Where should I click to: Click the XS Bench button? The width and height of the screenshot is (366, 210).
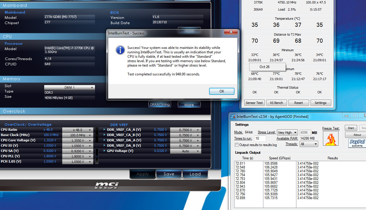click(x=276, y=103)
